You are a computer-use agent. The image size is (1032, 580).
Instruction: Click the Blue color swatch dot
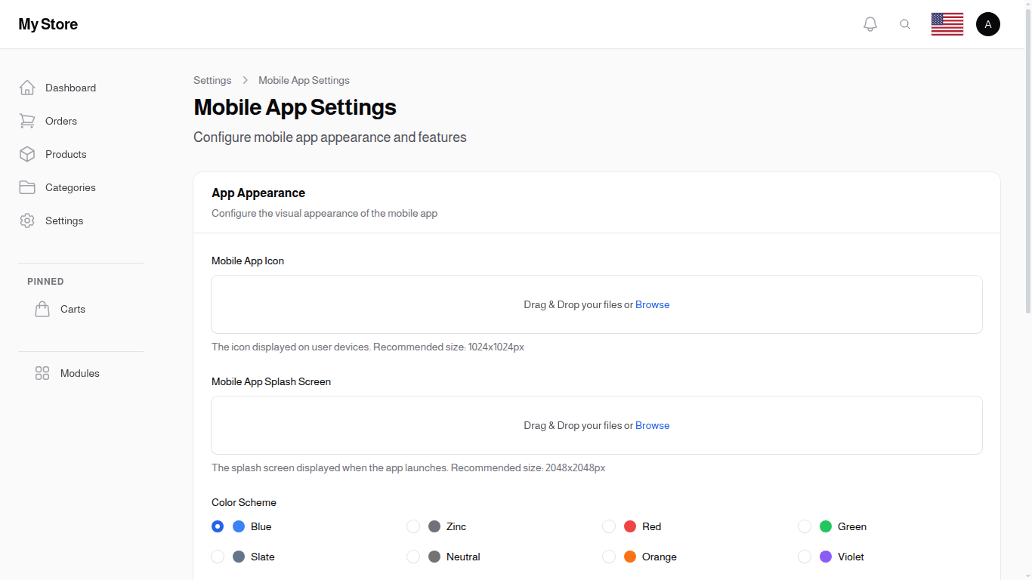point(239,526)
